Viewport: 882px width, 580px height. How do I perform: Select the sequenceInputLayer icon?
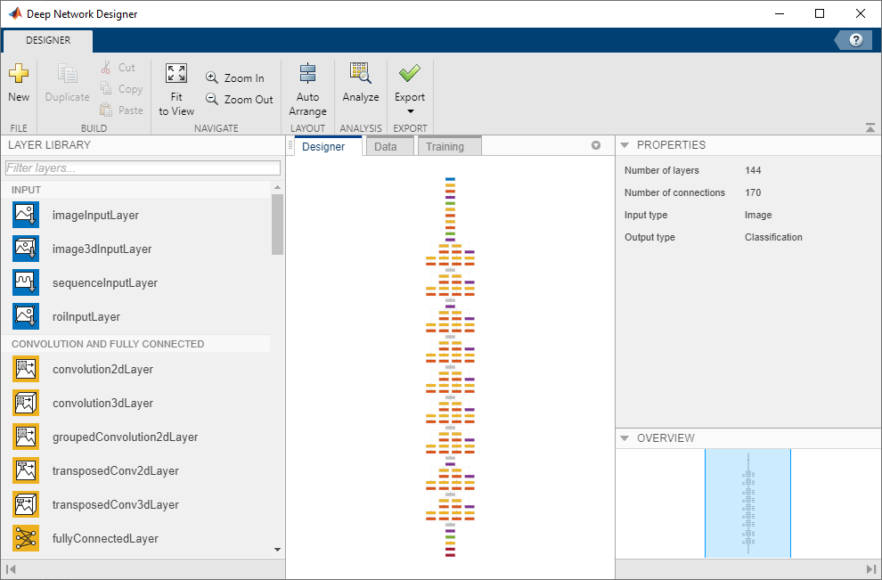[26, 282]
